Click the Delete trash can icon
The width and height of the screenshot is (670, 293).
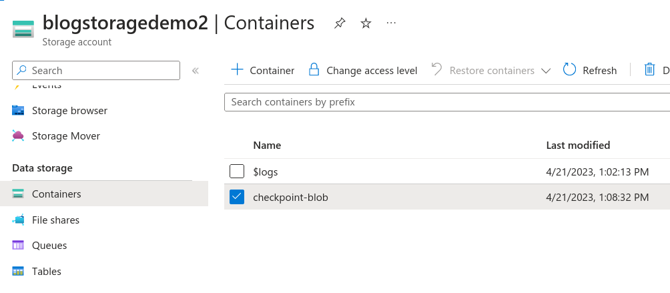(x=649, y=70)
